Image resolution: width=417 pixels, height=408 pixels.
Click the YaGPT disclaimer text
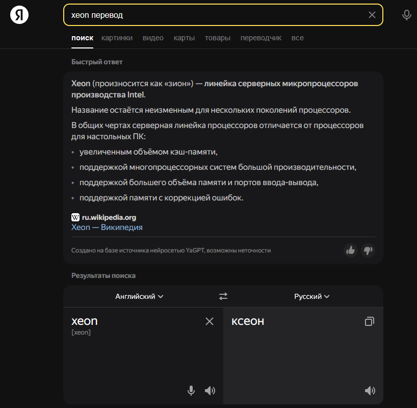[x=171, y=250]
